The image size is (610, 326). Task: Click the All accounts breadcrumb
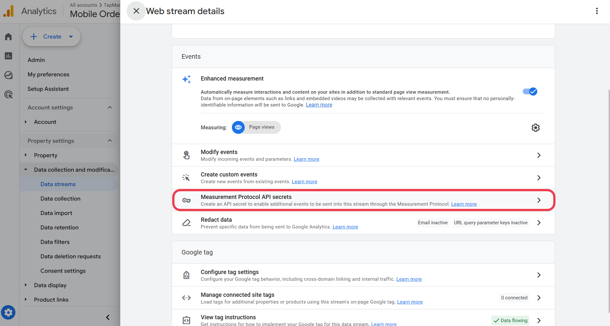tap(83, 5)
